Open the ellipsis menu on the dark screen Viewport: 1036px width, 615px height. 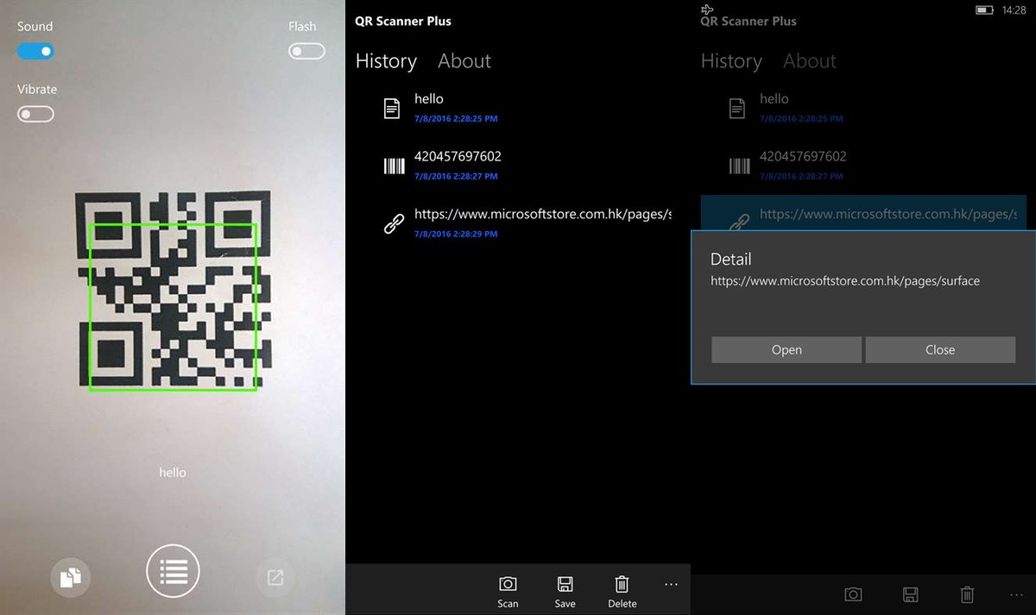click(x=1016, y=594)
